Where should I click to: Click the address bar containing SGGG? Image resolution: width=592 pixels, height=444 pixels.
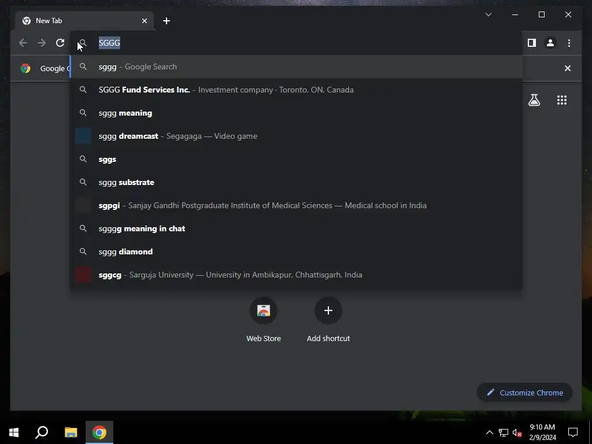point(297,43)
